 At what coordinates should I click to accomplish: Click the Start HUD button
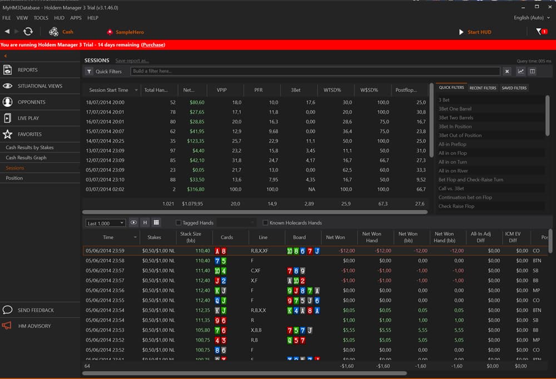pyautogui.click(x=475, y=32)
